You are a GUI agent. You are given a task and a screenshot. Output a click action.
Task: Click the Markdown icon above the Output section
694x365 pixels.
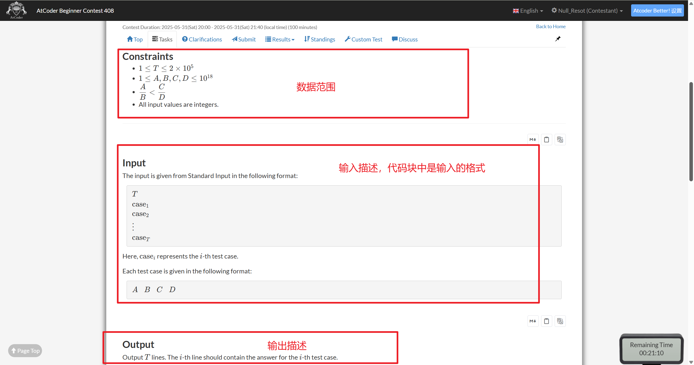(x=532, y=321)
